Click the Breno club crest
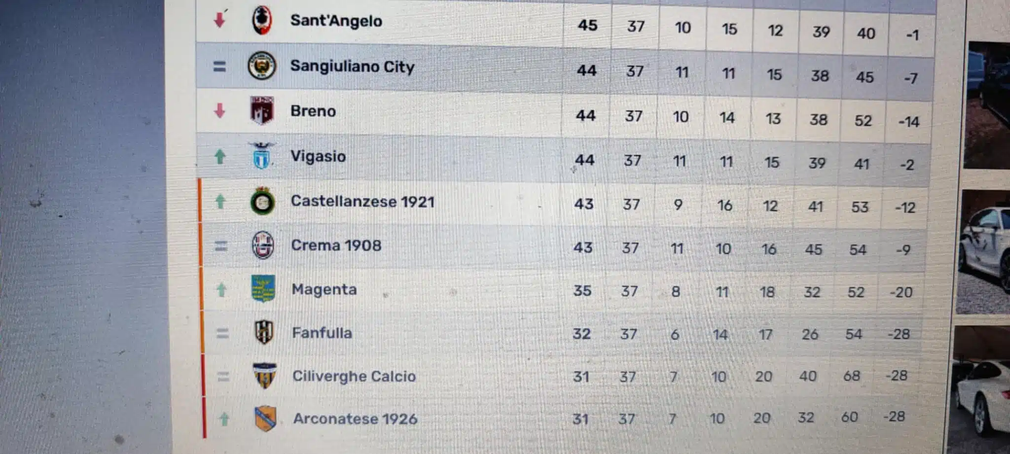Screen dimensions: 1010x454 click(261, 110)
